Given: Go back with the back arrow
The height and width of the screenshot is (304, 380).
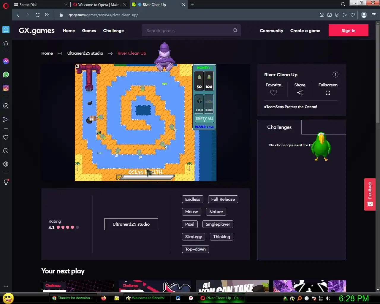Looking at the screenshot, I should (18, 15).
